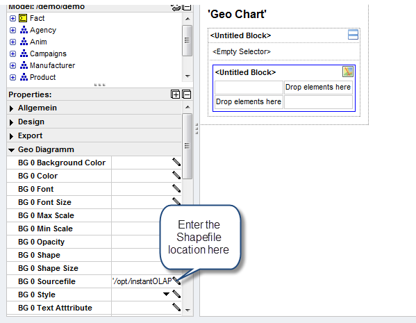This screenshot has height=323, width=416.
Task: Open the BG 0 Style dropdown arrow
Action: 166,294
